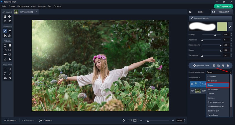The width and height of the screenshot is (235, 125).
Task: Switch to the ОБРАБОТКА tab
Action: click(222, 12)
